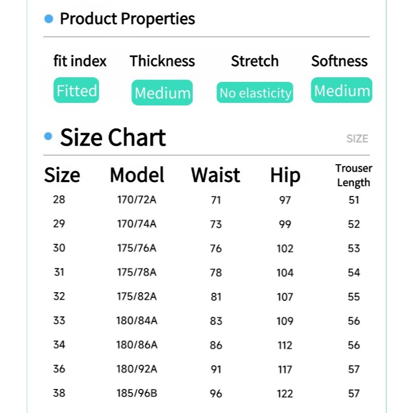
Task: Select the No elasticity stretch badge
Action: (x=255, y=93)
